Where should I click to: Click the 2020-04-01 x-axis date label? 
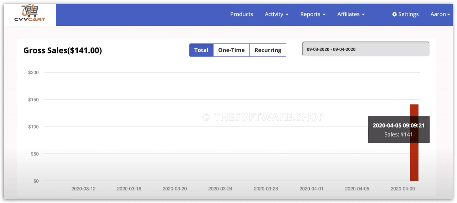(x=311, y=189)
